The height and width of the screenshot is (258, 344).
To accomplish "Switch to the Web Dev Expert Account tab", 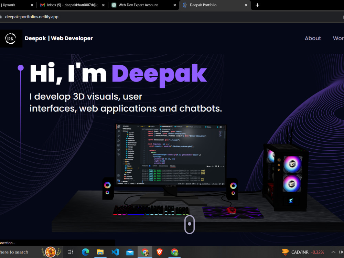I will 139,5.
